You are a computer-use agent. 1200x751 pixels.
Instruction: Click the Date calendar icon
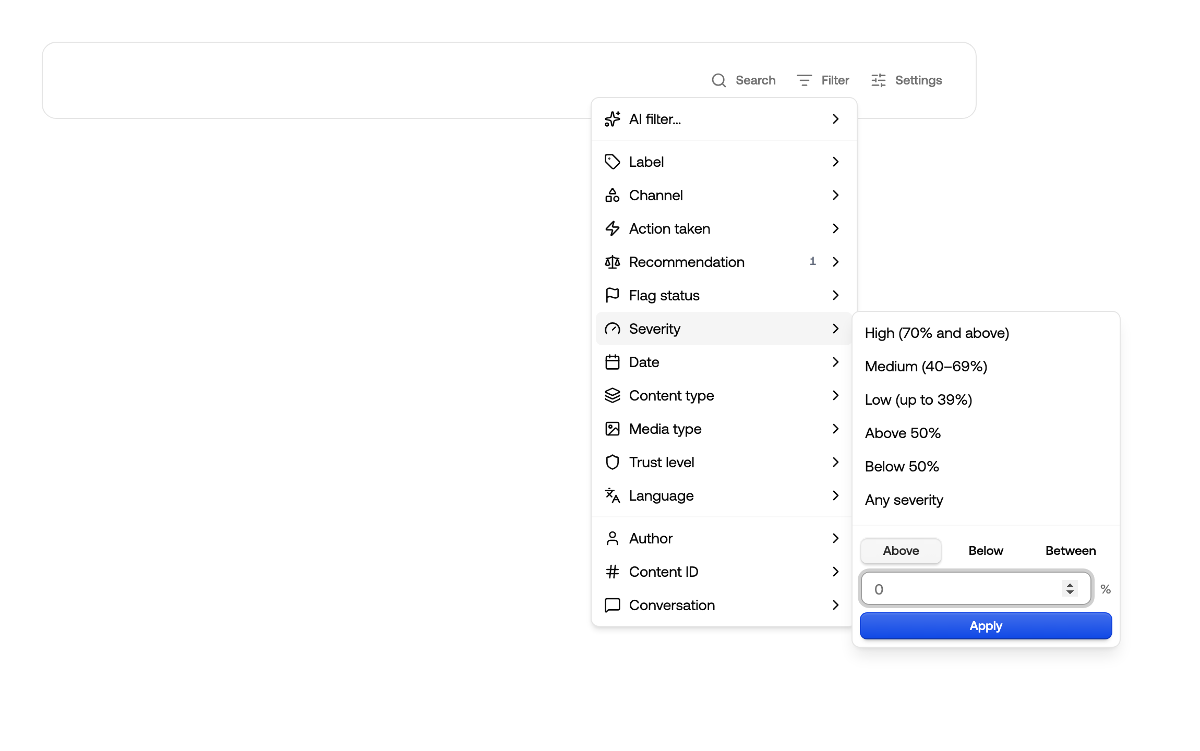[612, 362]
